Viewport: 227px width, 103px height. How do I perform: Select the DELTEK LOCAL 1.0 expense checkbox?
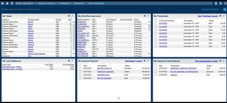pos(80,68)
